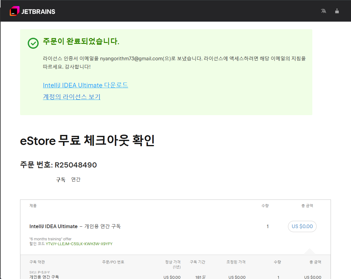Click the 수량 column header in product row

click(265, 206)
